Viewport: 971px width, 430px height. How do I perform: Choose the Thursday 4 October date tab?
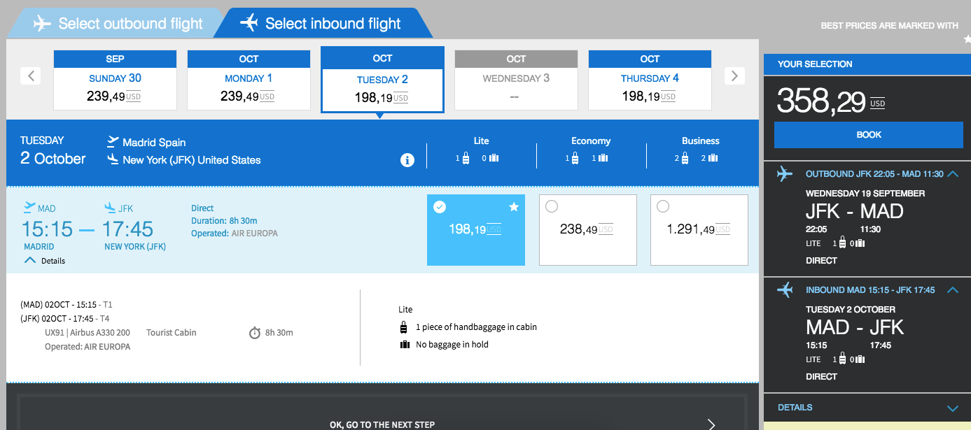[650, 80]
